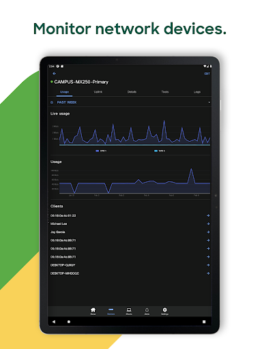The width and height of the screenshot is (262, 349).
Task: Open the Home navigation icon
Action: pyautogui.click(x=93, y=311)
